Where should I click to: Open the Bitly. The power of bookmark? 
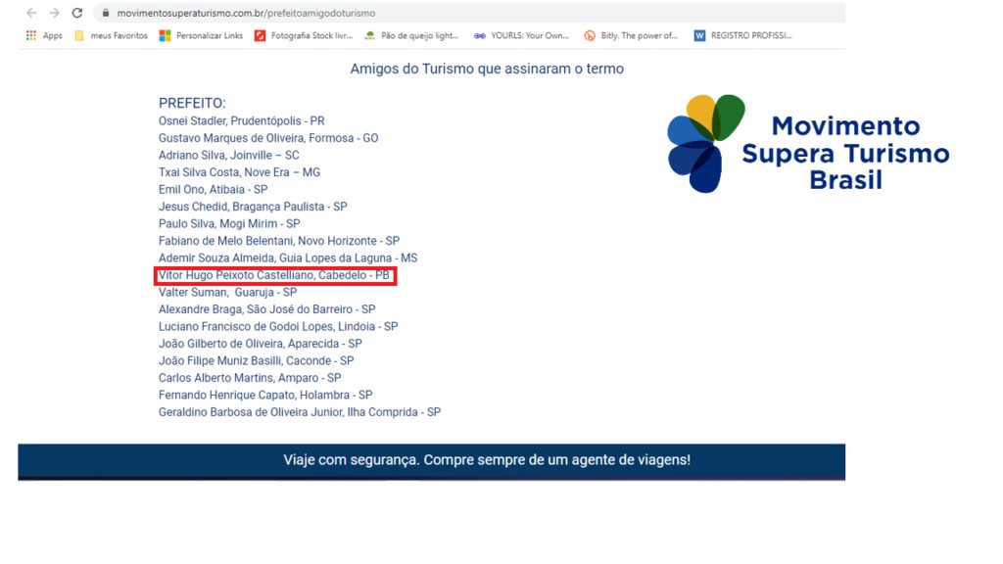(630, 36)
